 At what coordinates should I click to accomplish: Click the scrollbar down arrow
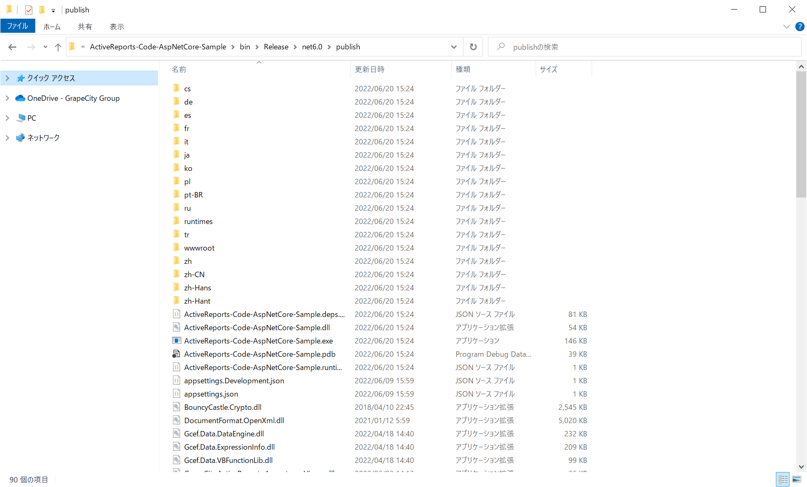tap(801, 467)
